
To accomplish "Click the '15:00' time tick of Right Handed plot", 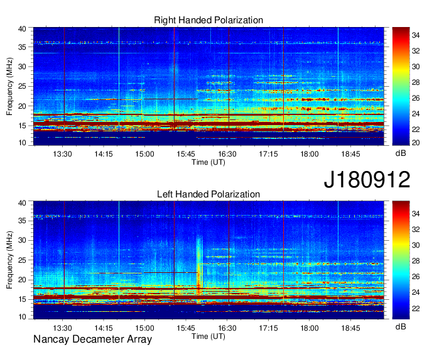I will click(x=144, y=154).
